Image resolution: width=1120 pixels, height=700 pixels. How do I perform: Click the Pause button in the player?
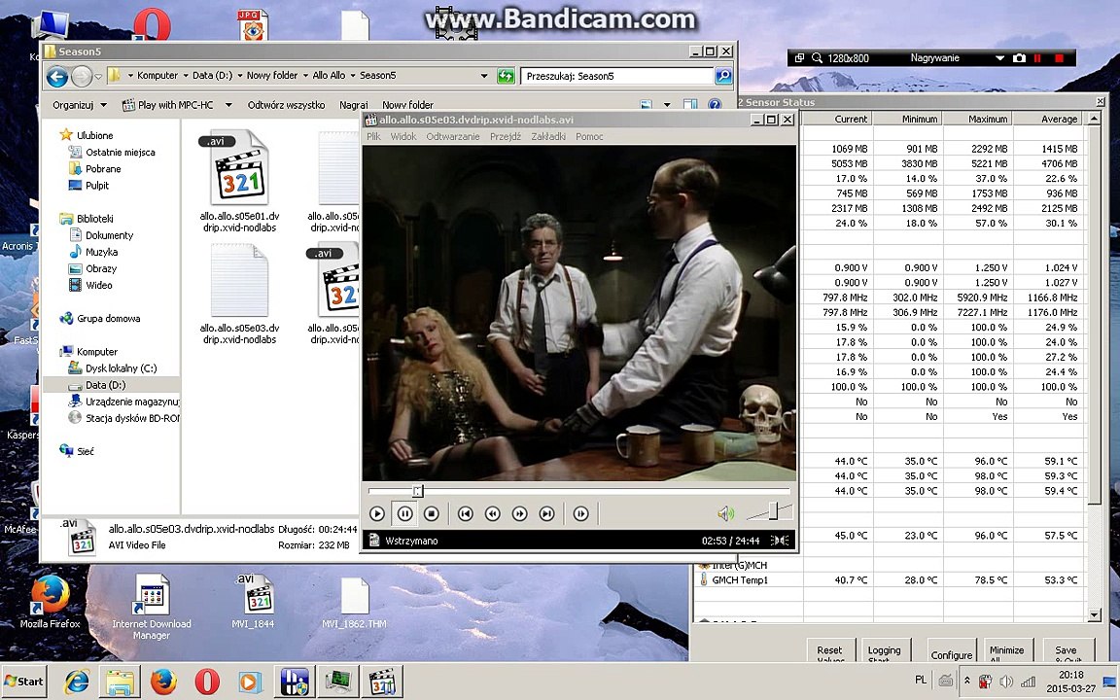[x=404, y=513]
